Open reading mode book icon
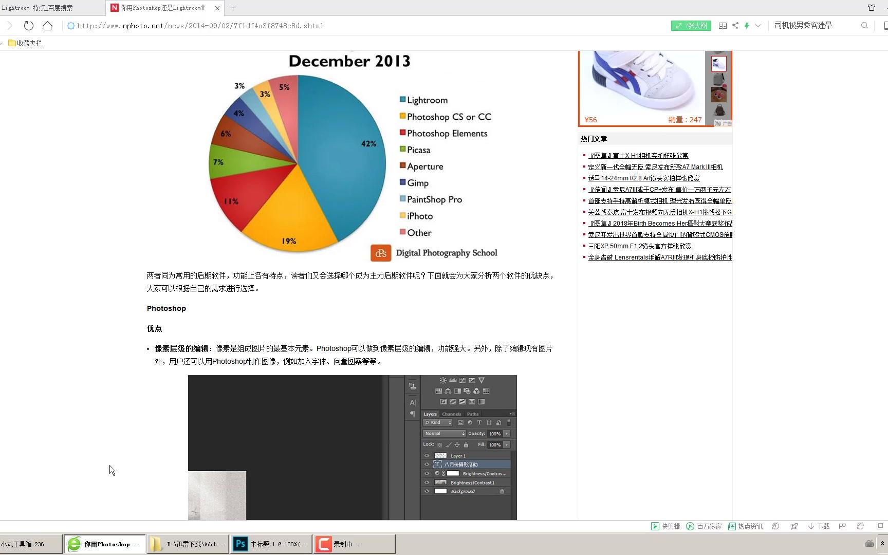Screen dimensions: 888x555 (723, 26)
